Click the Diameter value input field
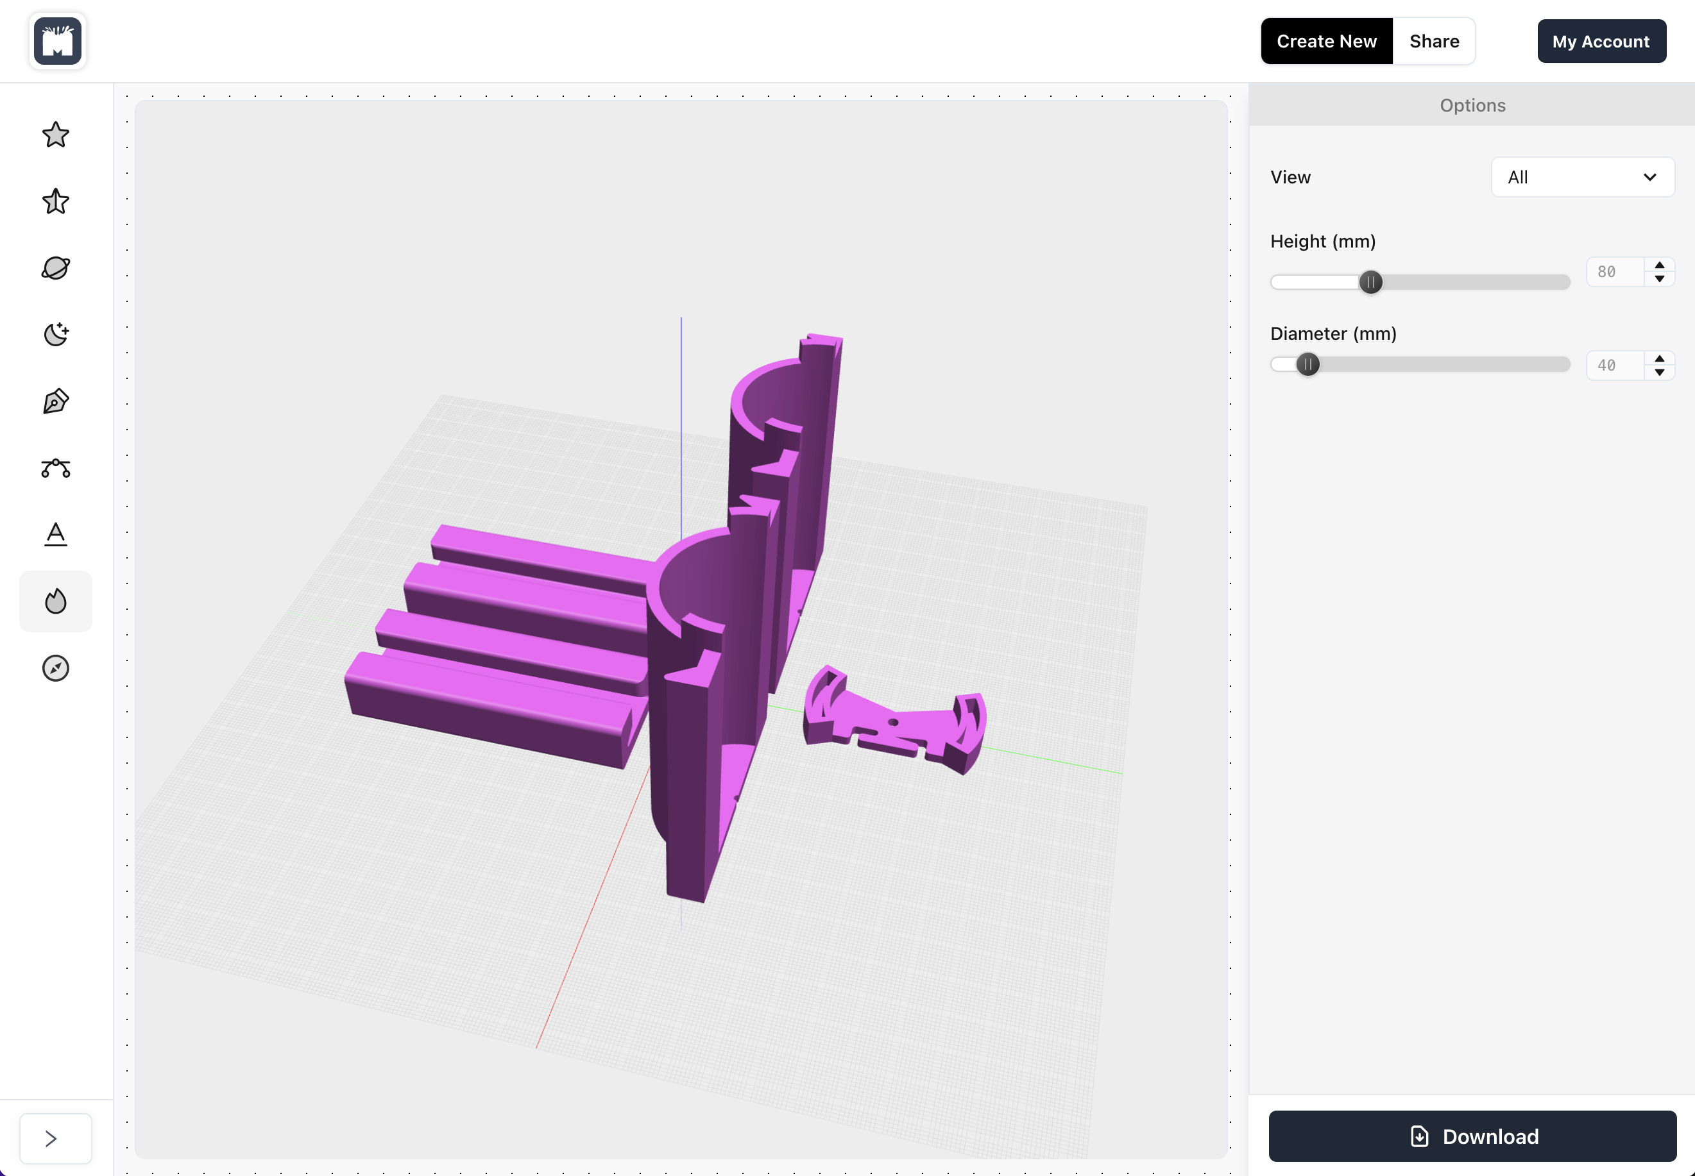This screenshot has width=1695, height=1176. pos(1614,365)
